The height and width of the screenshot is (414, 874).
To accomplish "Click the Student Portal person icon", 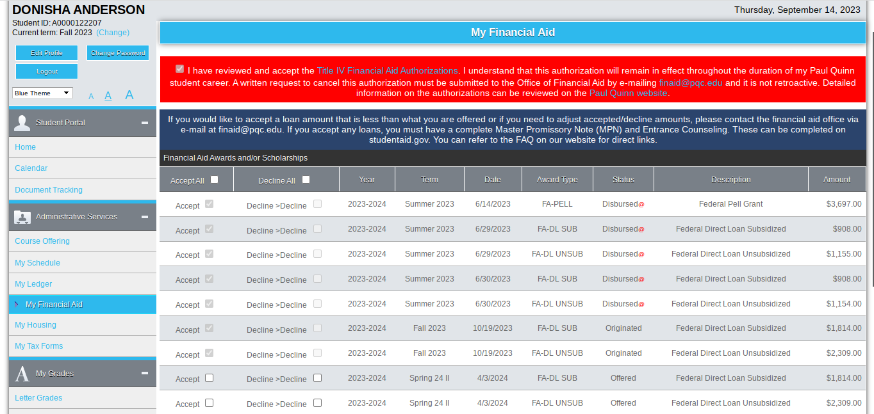I will [x=22, y=122].
